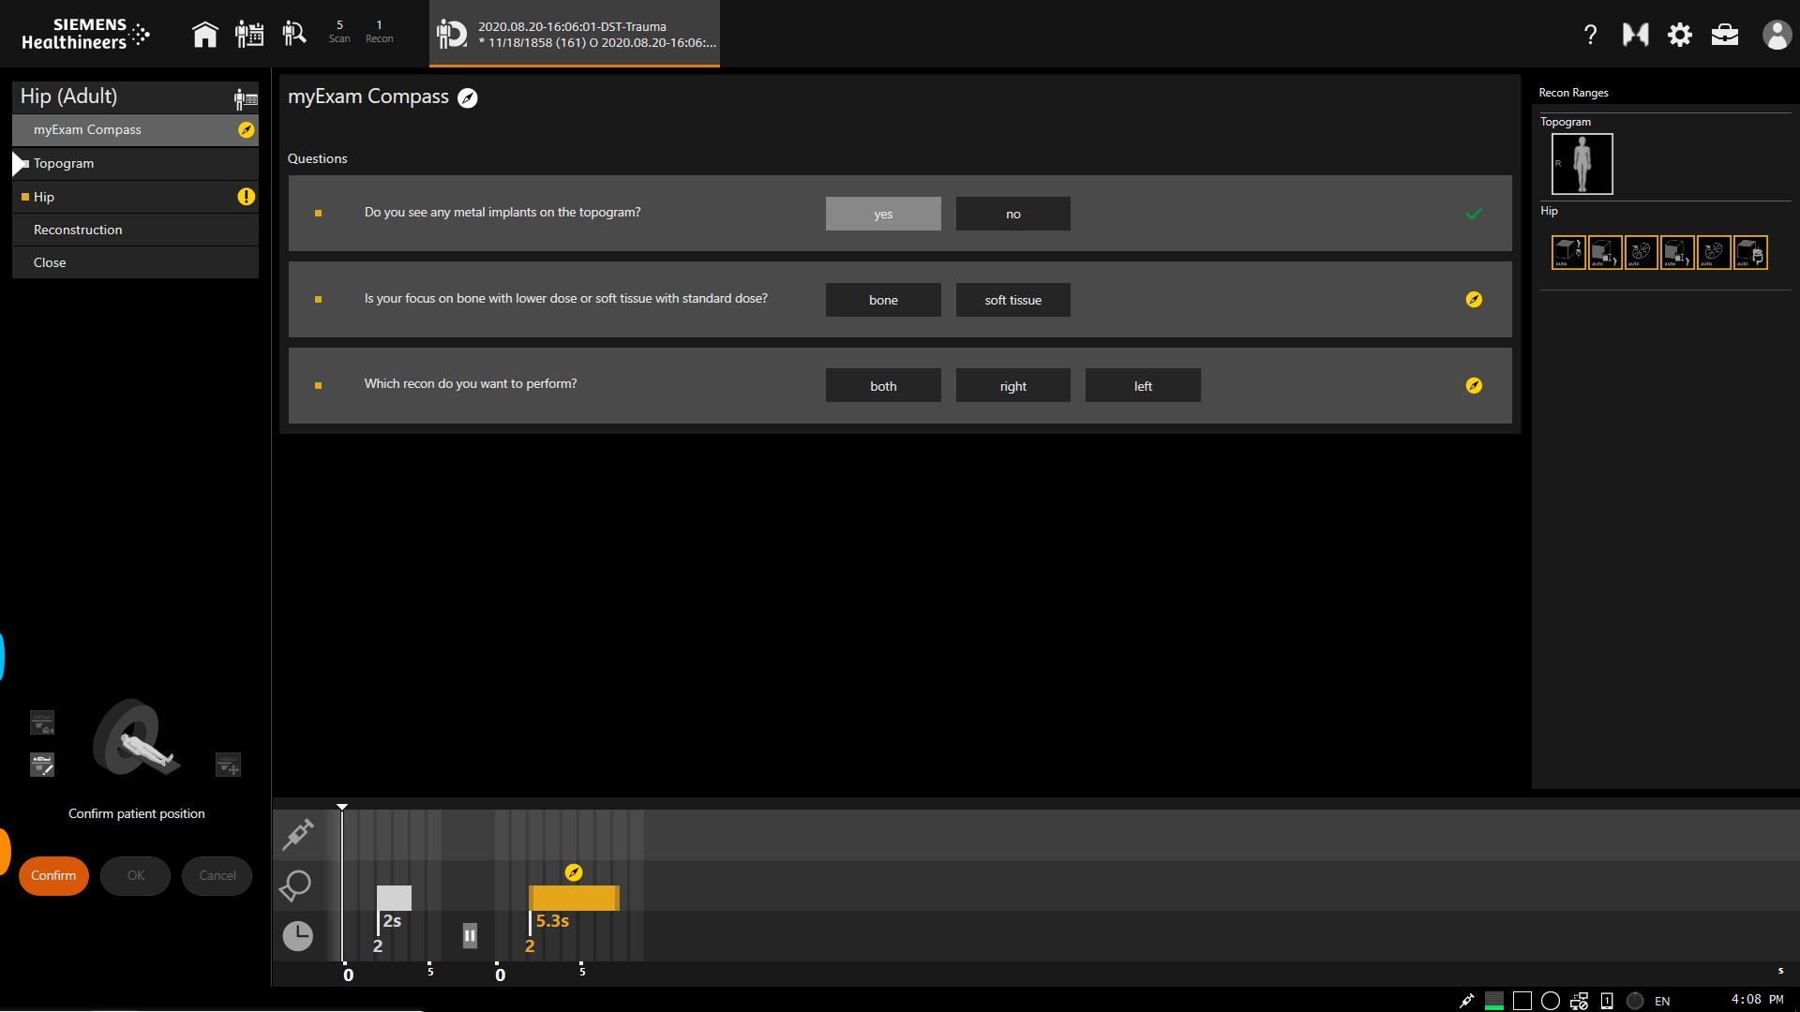Click the orange 5.3s Hip scan bar
This screenshot has height=1012, width=1800.
[x=574, y=898]
